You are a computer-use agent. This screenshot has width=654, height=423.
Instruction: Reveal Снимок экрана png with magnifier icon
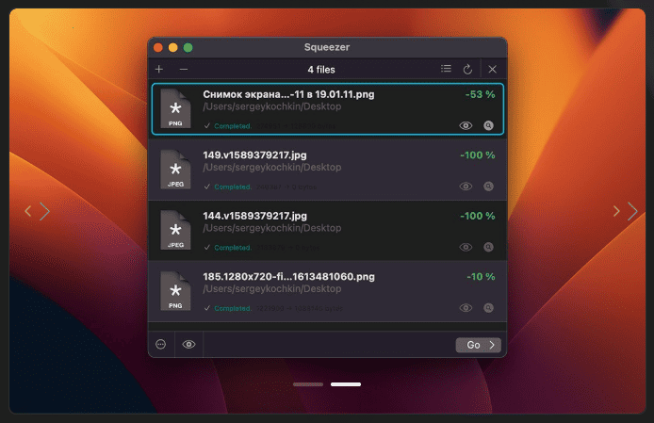point(488,125)
